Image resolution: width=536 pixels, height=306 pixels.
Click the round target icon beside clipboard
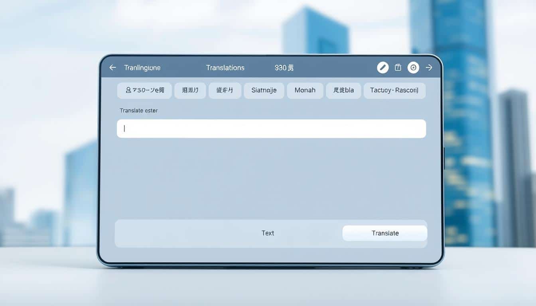coord(413,68)
